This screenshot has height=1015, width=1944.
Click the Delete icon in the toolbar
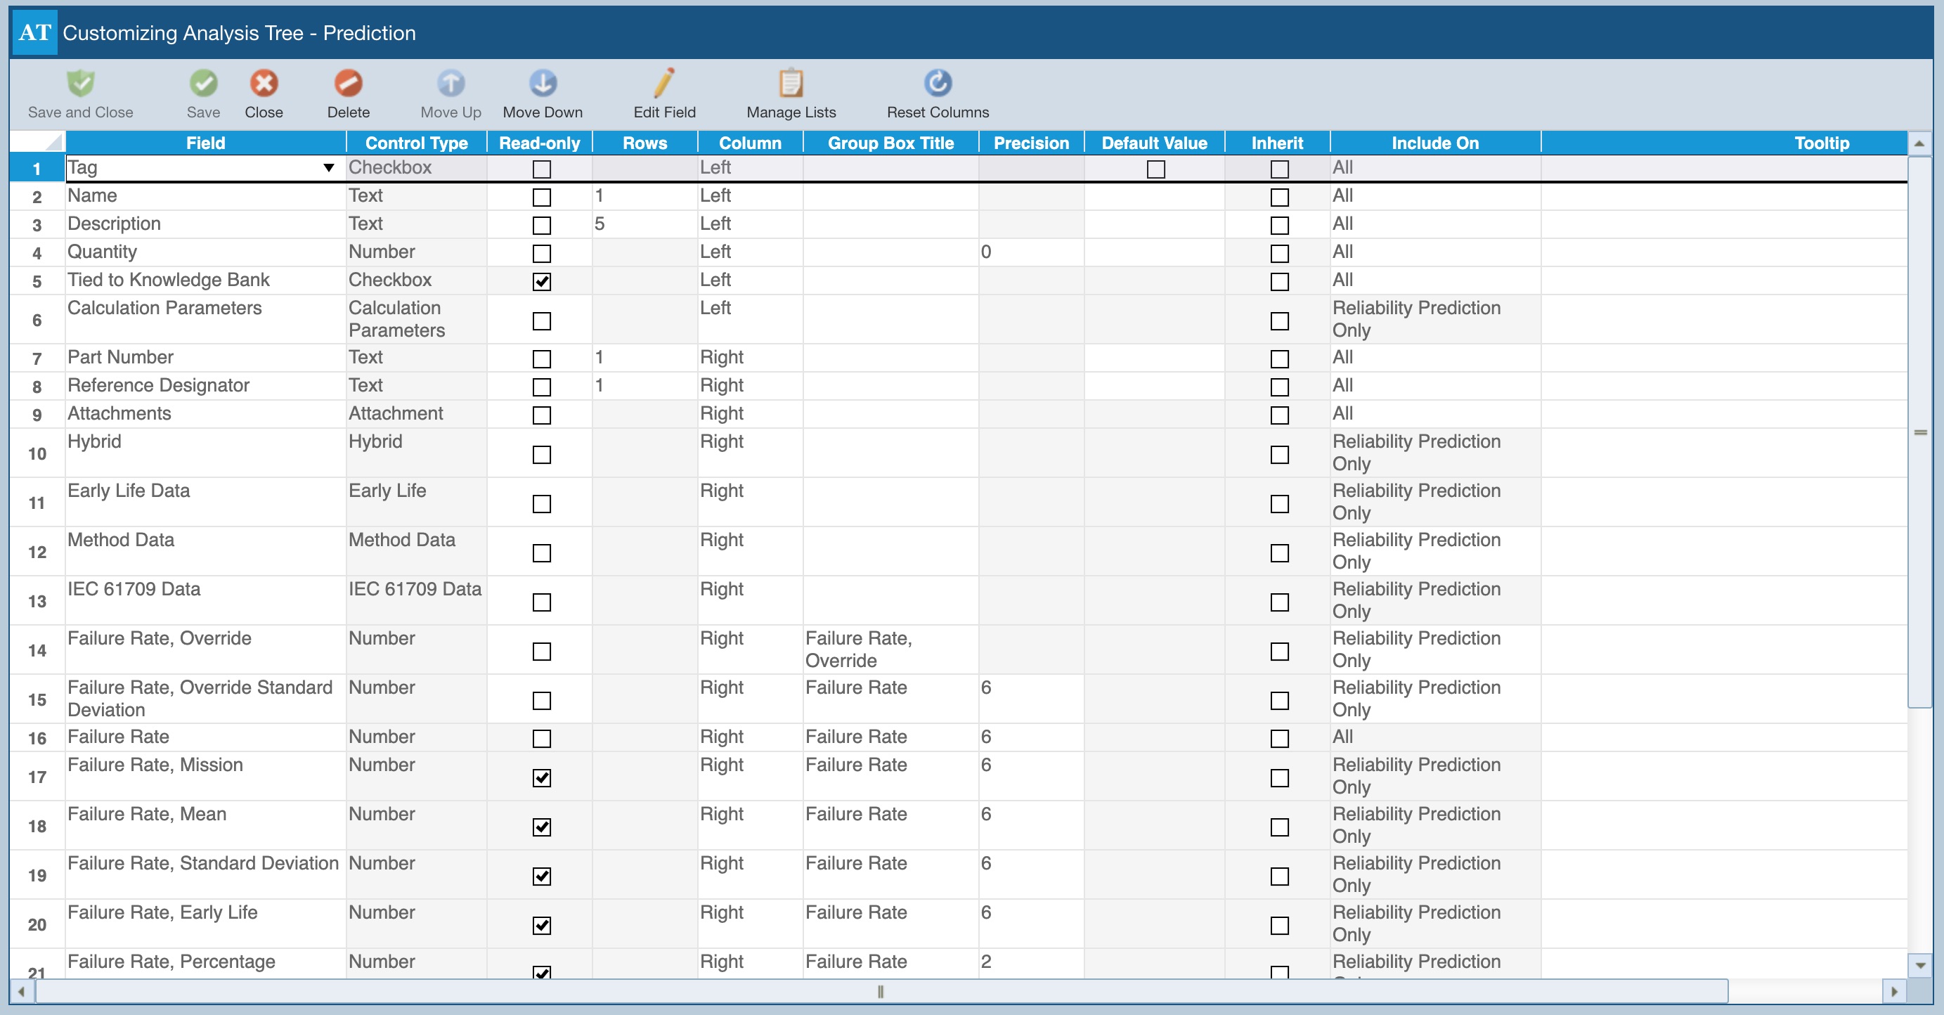pyautogui.click(x=348, y=84)
